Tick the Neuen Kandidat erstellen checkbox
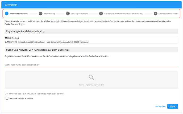 7,98
